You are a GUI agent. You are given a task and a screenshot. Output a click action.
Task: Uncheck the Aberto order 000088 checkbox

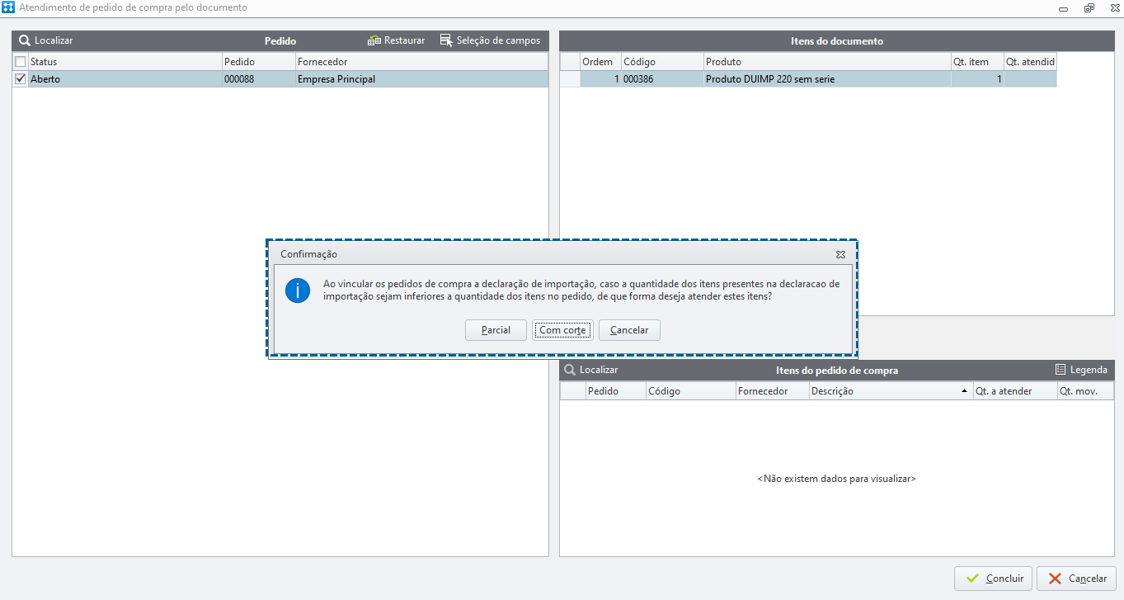[21, 79]
